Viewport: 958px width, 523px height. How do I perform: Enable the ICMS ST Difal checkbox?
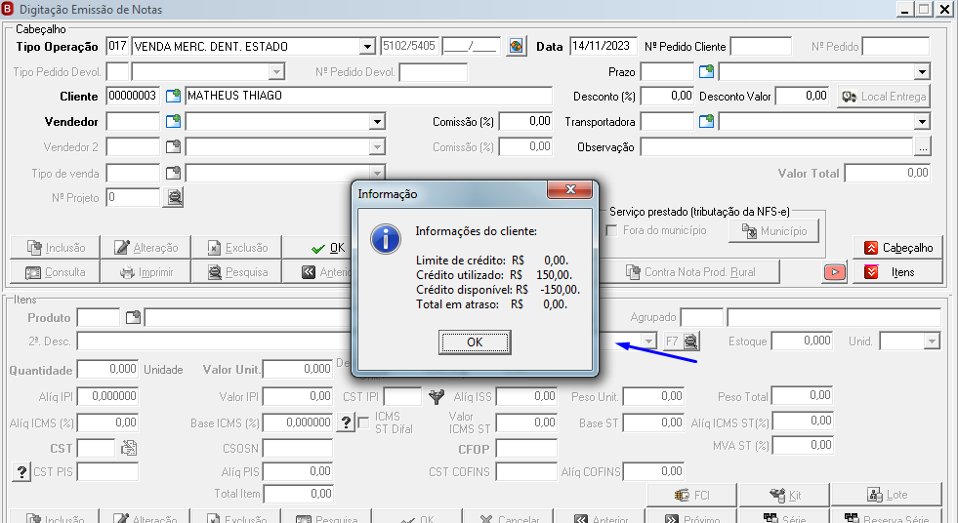pos(364,422)
